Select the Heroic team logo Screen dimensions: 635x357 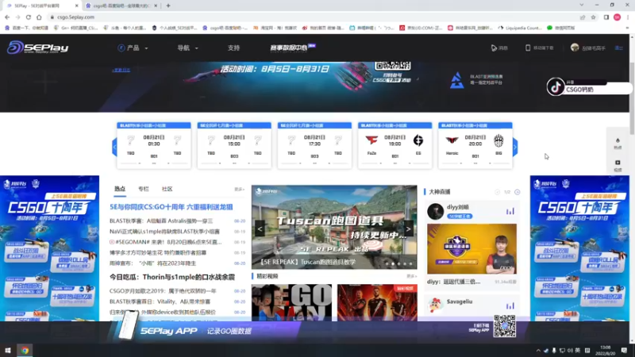452,140
